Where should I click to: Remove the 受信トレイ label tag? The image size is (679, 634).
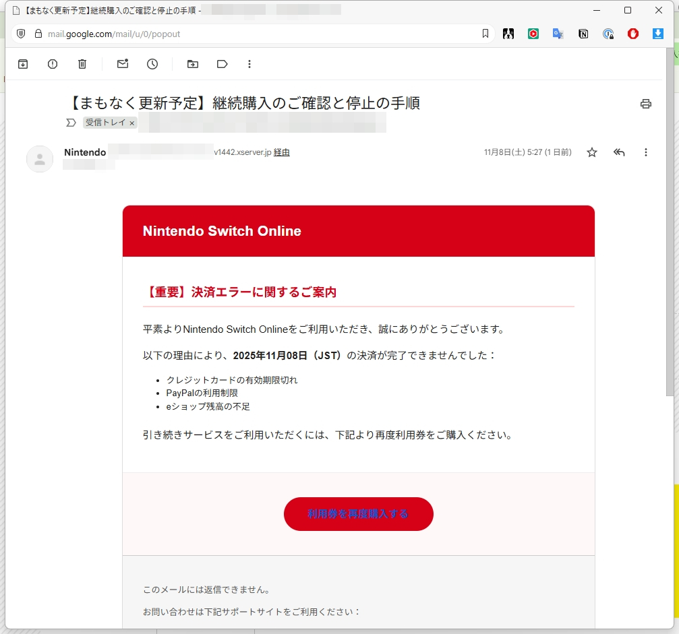pos(131,123)
